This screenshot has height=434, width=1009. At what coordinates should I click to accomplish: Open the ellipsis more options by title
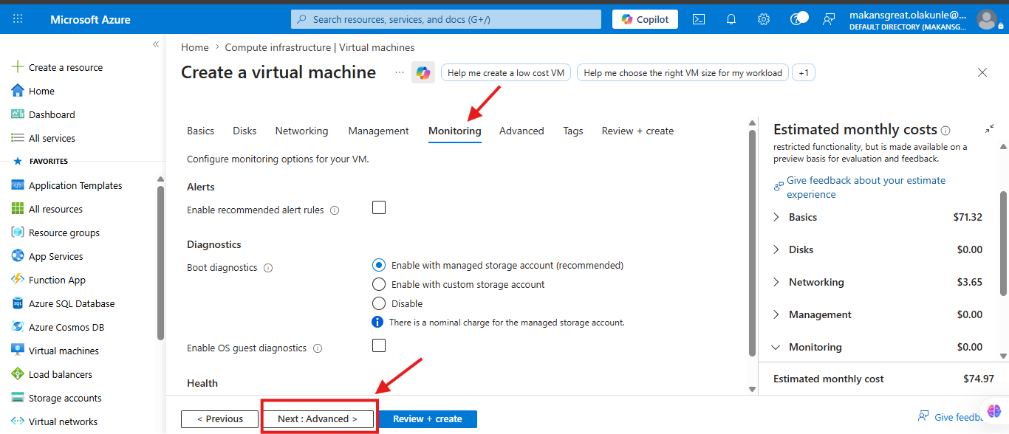point(400,72)
